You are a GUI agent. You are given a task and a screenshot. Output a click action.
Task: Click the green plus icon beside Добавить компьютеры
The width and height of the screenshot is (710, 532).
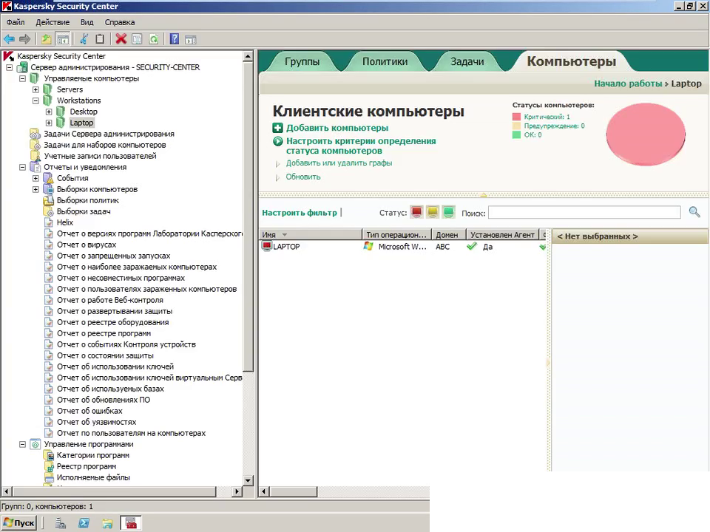pos(277,128)
